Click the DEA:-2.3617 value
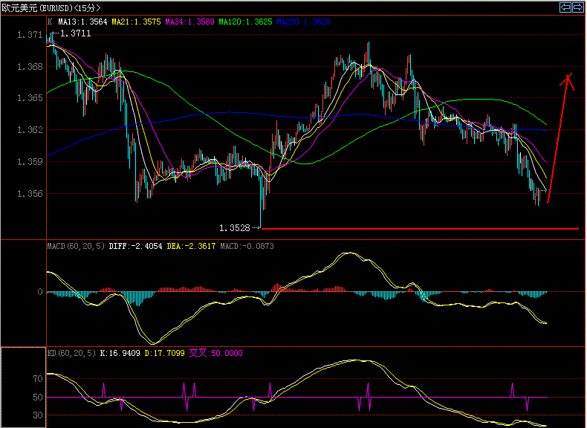The height and width of the screenshot is (428, 587). point(191,246)
